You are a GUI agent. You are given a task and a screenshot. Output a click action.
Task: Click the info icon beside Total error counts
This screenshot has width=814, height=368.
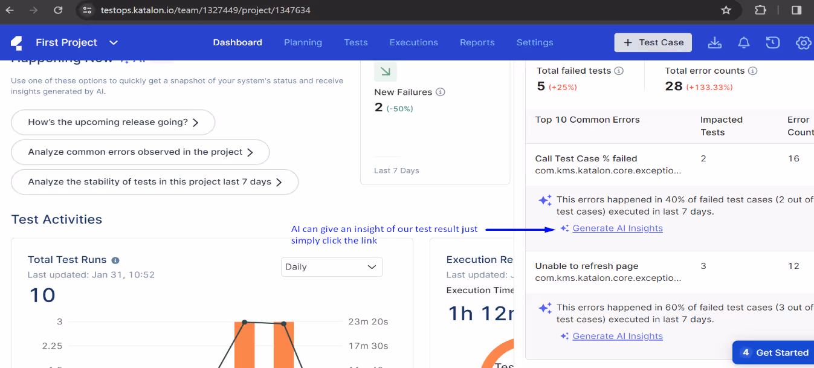pyautogui.click(x=752, y=71)
